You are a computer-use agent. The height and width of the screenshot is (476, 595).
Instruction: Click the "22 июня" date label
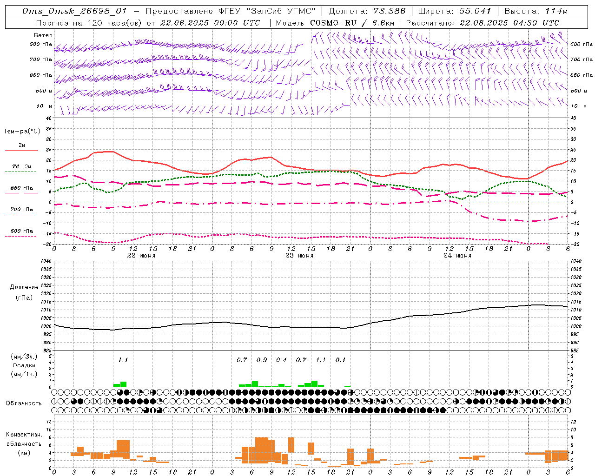click(x=141, y=256)
